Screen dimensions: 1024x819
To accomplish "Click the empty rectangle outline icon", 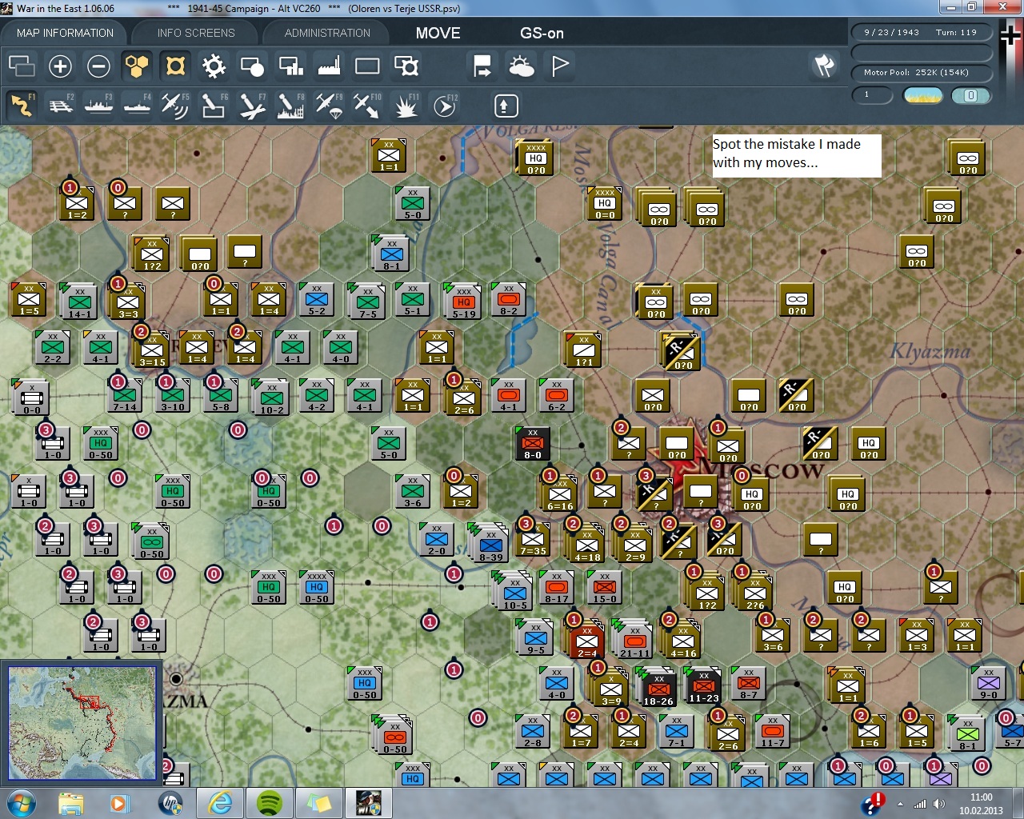I will [367, 66].
